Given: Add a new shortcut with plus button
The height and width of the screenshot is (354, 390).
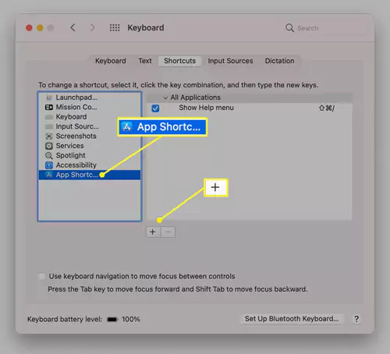Looking at the screenshot, I should coord(153,232).
